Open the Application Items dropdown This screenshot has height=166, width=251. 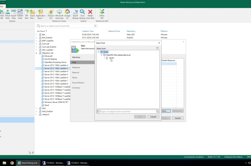(41, 14)
